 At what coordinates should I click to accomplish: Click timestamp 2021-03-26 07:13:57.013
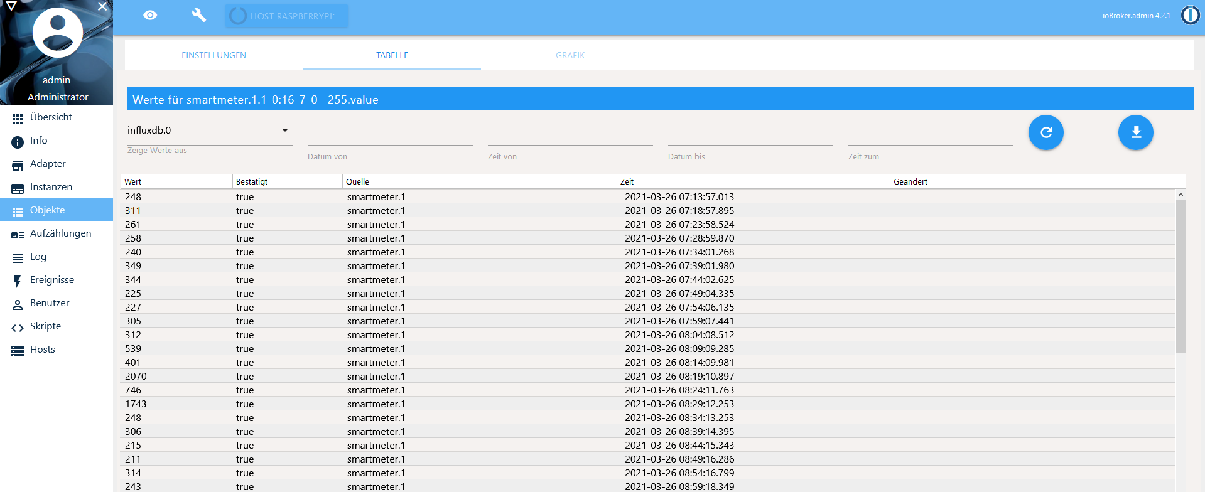(679, 196)
